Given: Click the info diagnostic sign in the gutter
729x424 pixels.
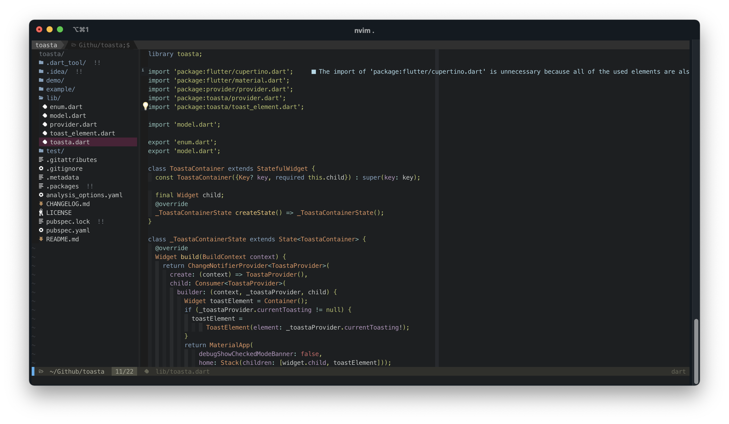Looking at the screenshot, I should point(143,70).
